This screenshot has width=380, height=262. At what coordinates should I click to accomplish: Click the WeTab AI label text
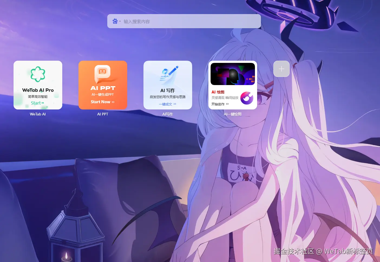(x=38, y=114)
